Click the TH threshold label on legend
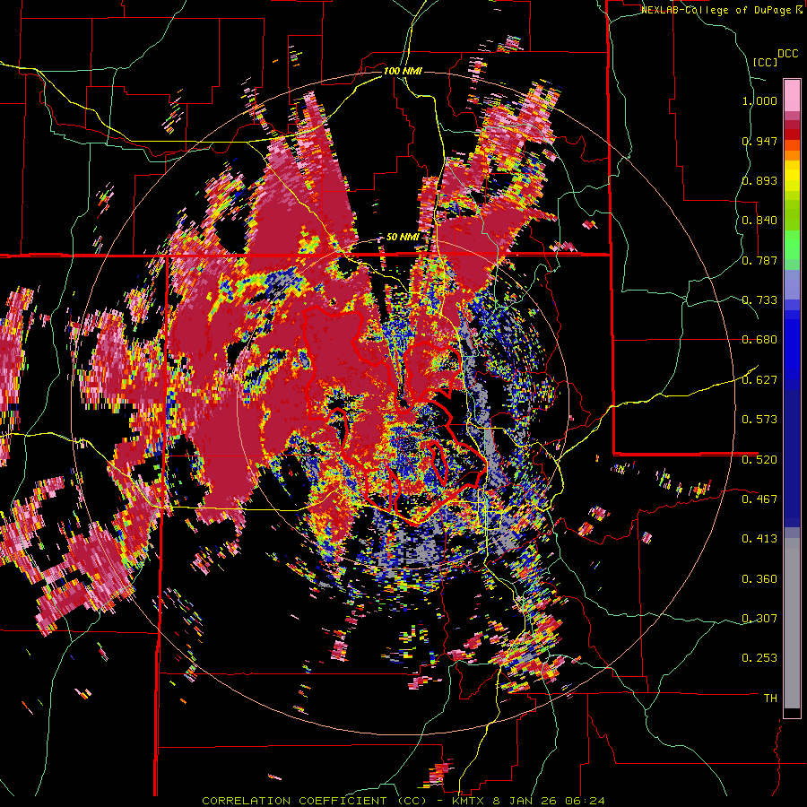The image size is (807, 807). [770, 698]
